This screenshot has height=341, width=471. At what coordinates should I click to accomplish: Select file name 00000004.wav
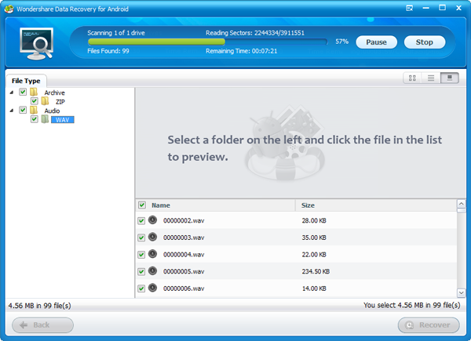184,255
